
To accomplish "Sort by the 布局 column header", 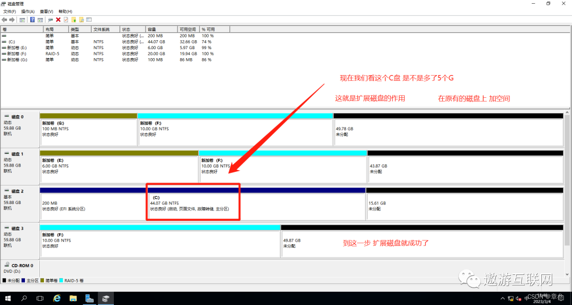I will coord(56,29).
